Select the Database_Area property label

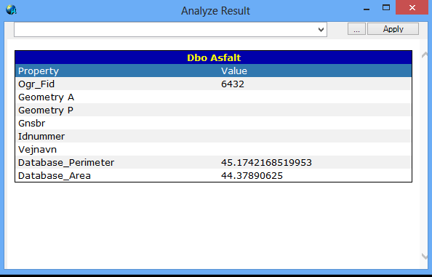pyautogui.click(x=55, y=176)
